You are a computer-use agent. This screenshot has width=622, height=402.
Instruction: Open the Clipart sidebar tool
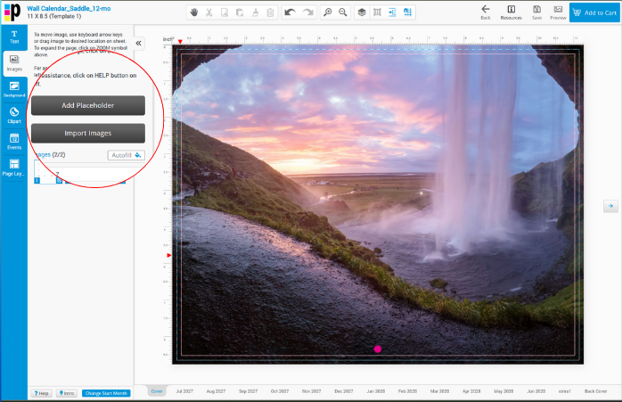[14, 116]
